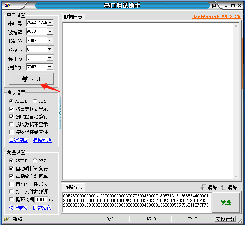Click the log scrollbar up arrow
The width and height of the screenshot is (245, 225).
(x=236, y=26)
